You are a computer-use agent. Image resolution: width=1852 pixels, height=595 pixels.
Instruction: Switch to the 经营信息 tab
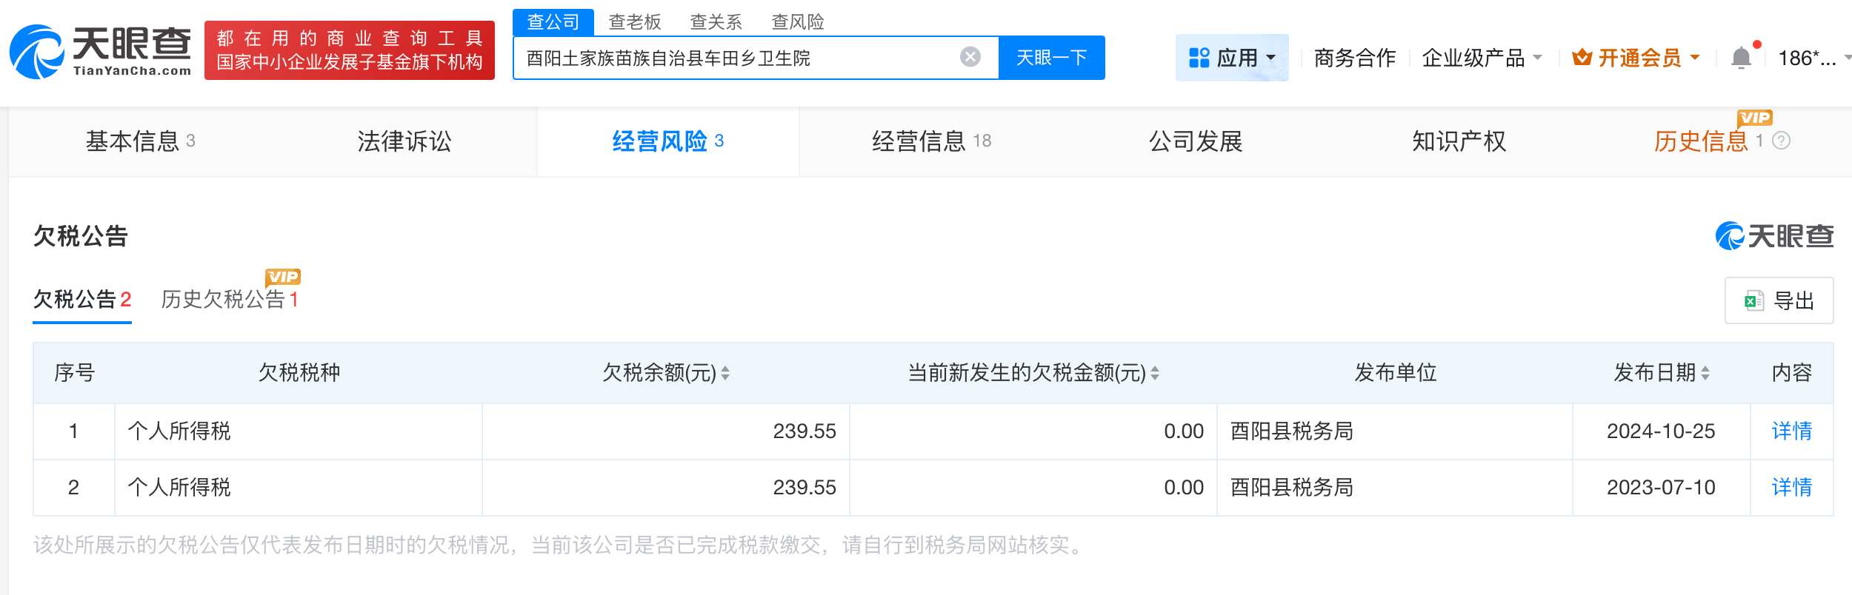point(930,141)
